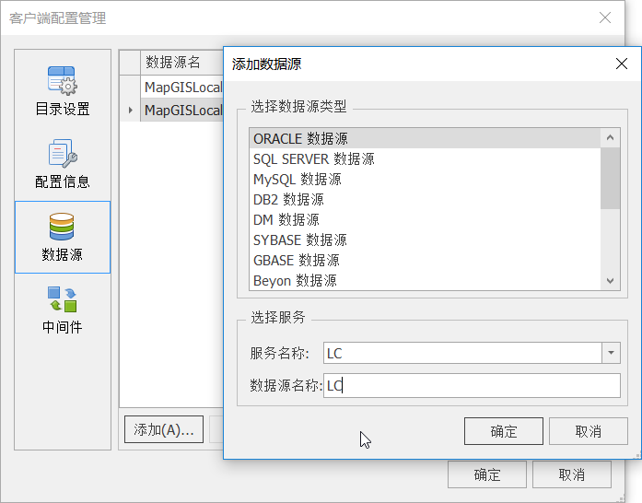
Task: Choose SQL SERVER 数据源 type
Action: click(313, 158)
